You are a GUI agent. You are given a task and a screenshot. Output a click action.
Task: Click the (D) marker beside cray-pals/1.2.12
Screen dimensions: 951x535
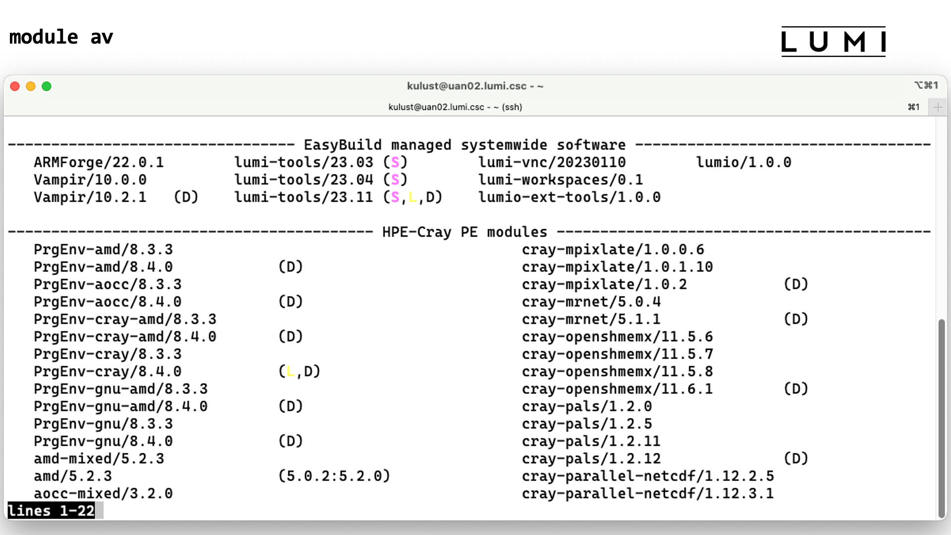(796, 459)
